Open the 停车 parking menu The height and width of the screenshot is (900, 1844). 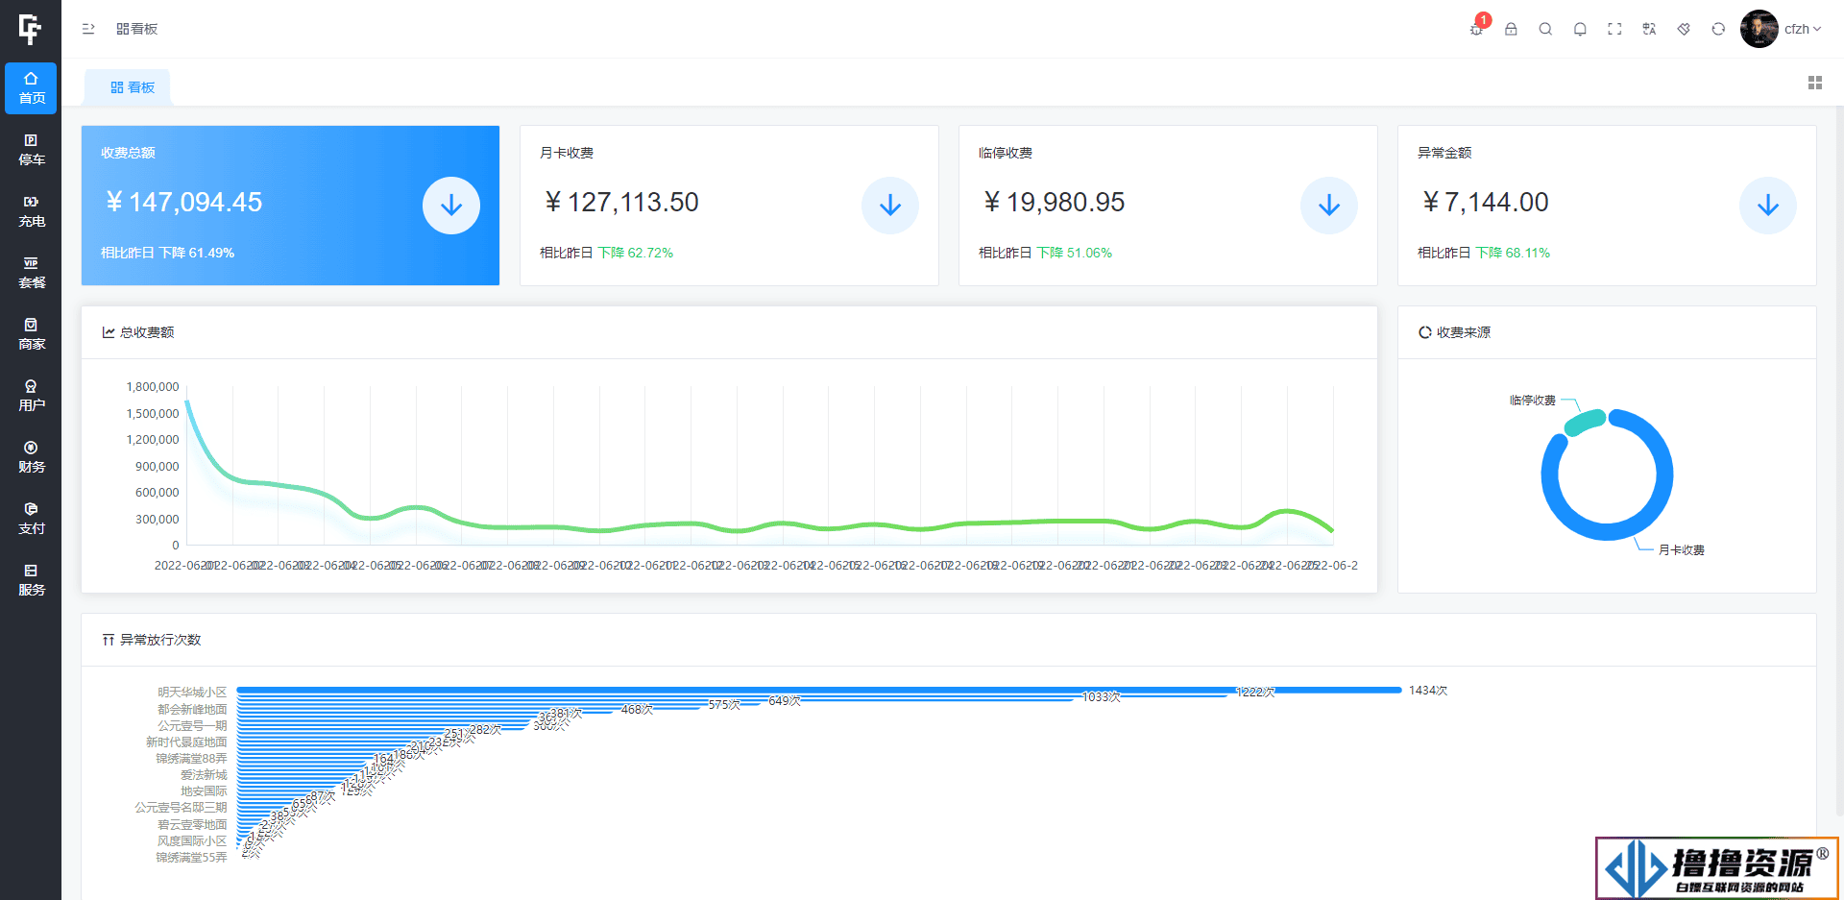[x=31, y=150]
